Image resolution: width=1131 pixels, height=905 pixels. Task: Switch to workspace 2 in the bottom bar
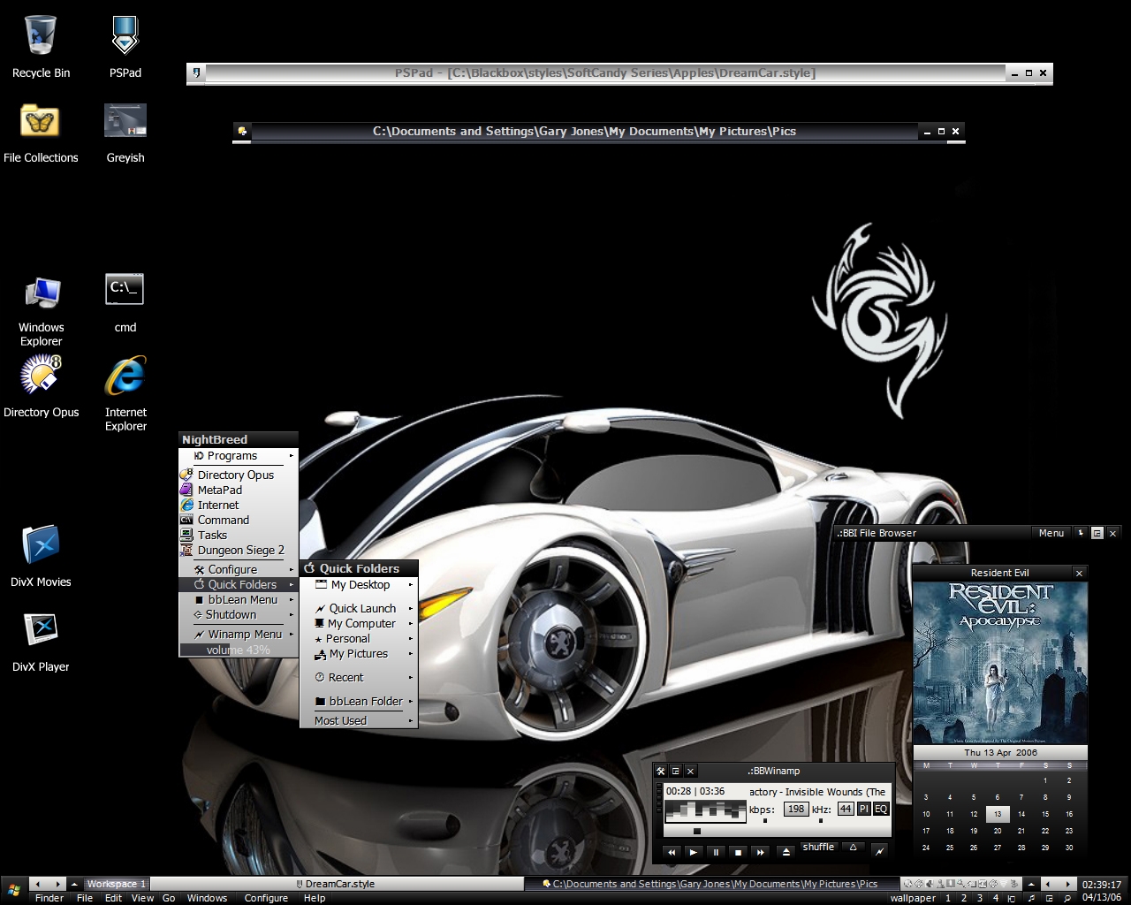(x=964, y=898)
